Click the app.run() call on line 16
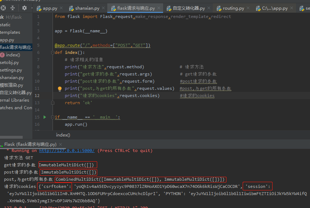 tap(76, 124)
